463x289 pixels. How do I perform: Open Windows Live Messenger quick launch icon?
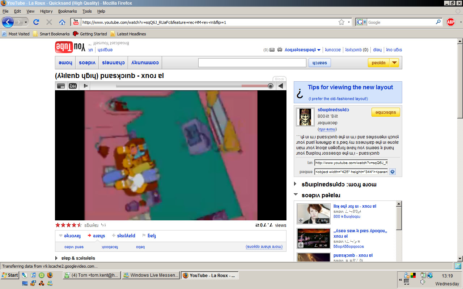click(x=50, y=283)
